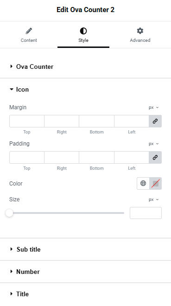The height and width of the screenshot is (306, 171).
Task: Click the half-circle Style icon
Action: pyautogui.click(x=83, y=31)
